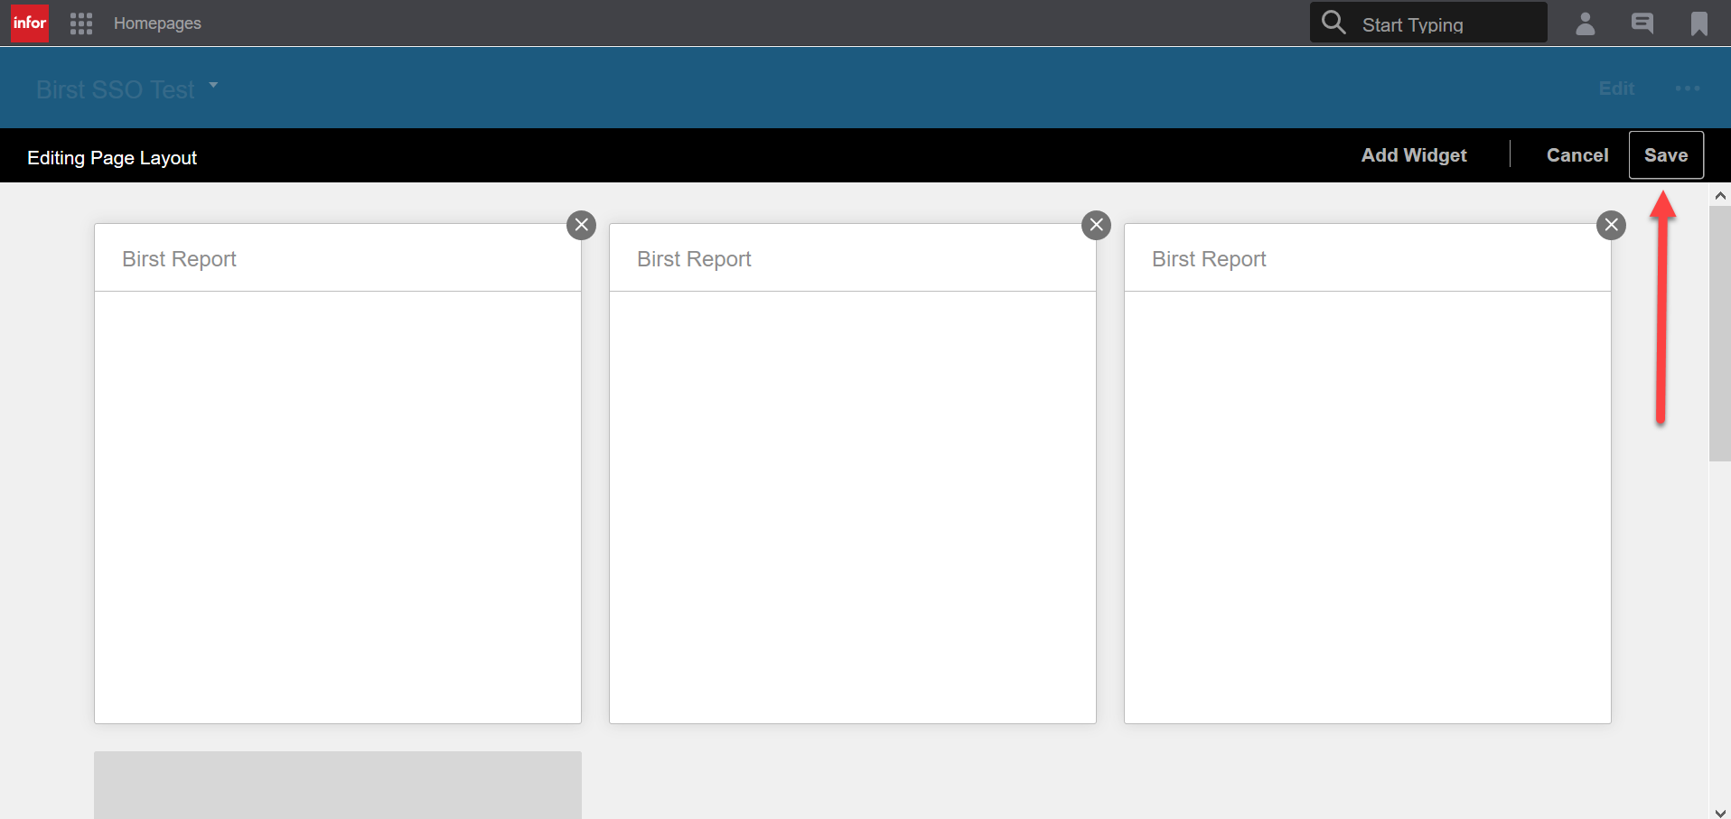Open the messages chat icon

click(1642, 23)
